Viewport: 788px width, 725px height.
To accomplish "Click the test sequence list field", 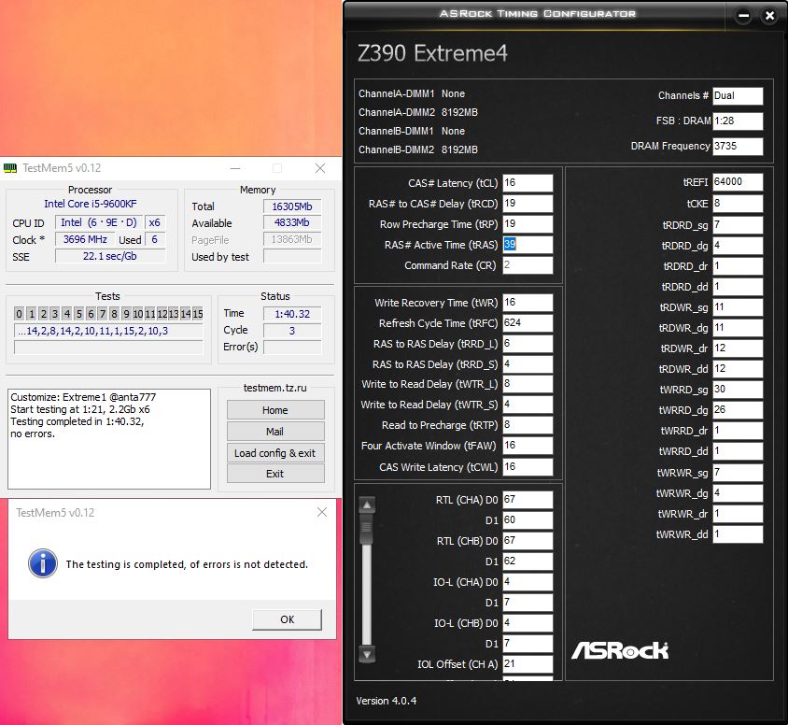I will click(108, 331).
